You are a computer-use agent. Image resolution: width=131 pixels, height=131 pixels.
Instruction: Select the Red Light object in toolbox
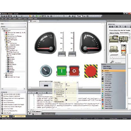113,89
